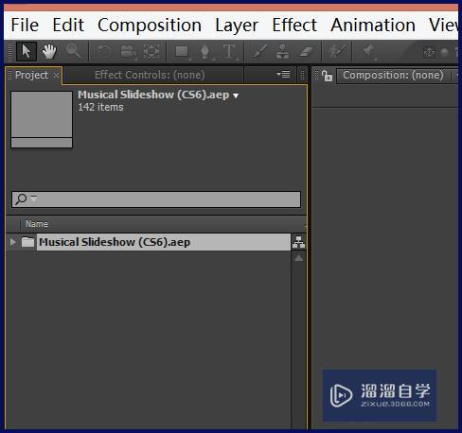Select the Zoom magnifier tool
This screenshot has width=462, height=433.
(73, 51)
